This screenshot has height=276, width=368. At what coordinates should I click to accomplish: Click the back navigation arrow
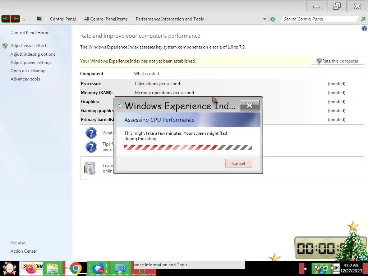(x=6, y=19)
